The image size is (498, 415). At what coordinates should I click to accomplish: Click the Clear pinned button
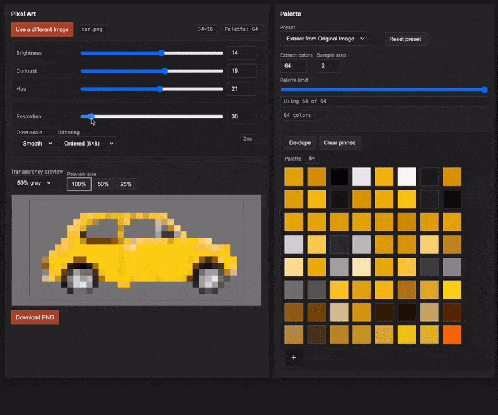340,143
